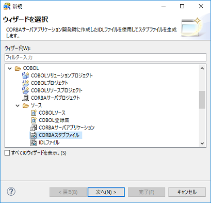Maximize the 新規 dialog window
This screenshot has height=203, width=211.
pos(182,6)
